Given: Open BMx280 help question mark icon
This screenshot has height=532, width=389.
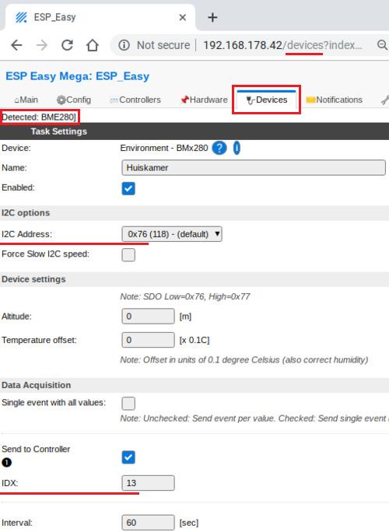Looking at the screenshot, I should coord(219,148).
